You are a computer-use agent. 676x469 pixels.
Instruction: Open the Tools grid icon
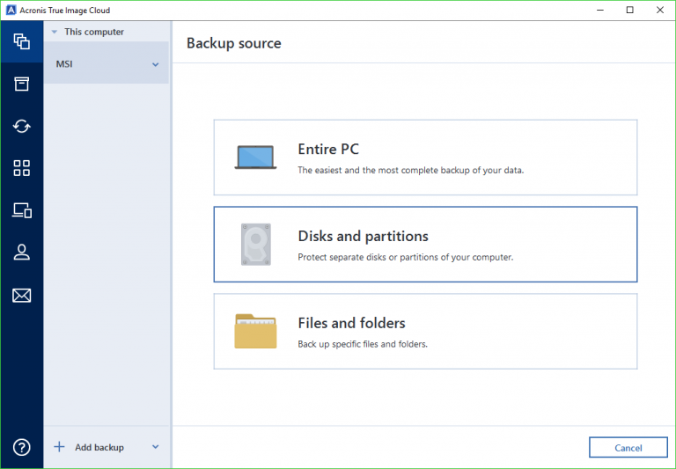(x=21, y=168)
